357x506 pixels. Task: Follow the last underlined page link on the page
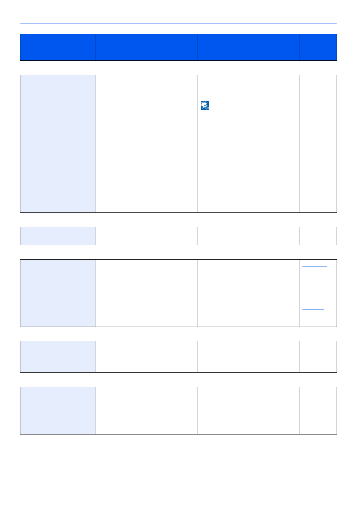coord(313,309)
